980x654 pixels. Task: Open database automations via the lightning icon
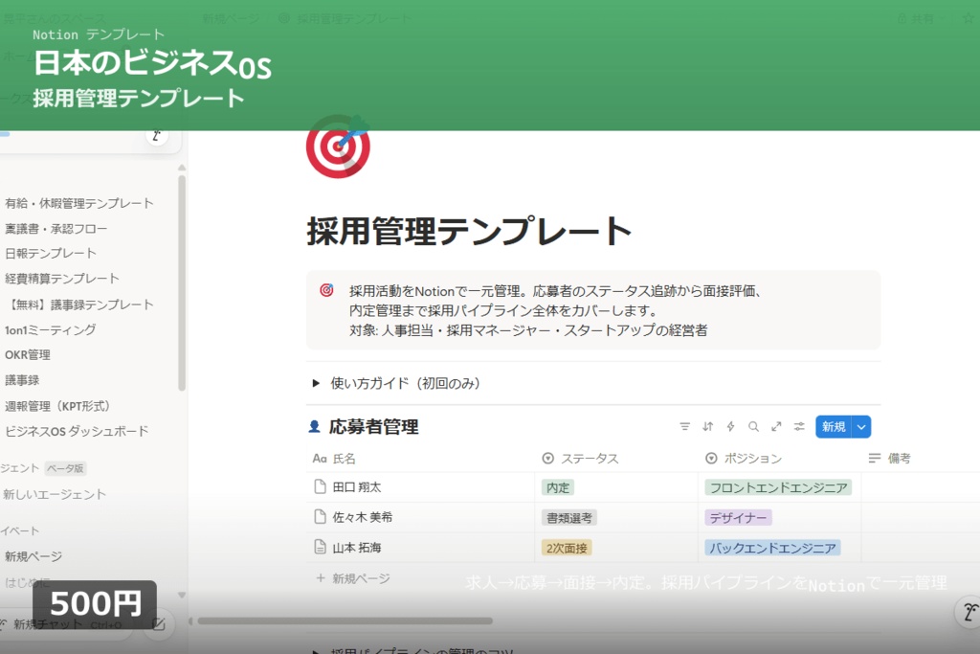[x=730, y=426]
